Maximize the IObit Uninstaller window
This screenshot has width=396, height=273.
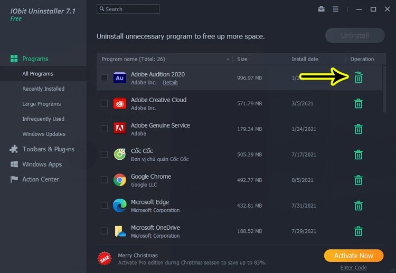[x=373, y=9]
